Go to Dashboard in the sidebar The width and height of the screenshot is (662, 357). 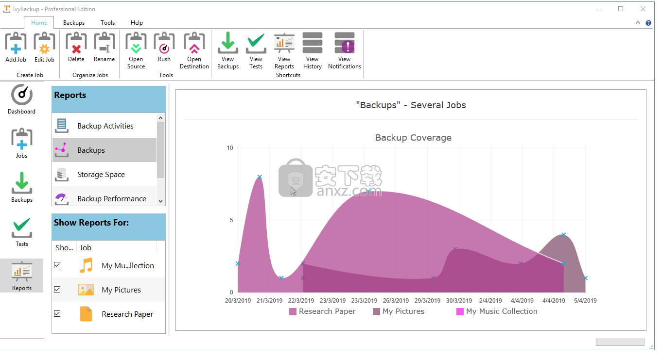tap(22, 99)
